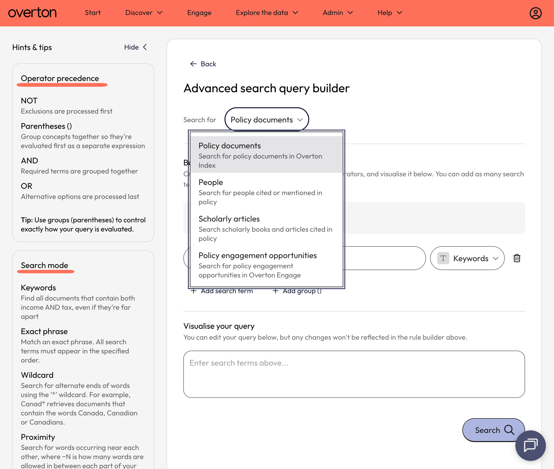
Task: Toggle the Policy documents search-for dropdown
Action: (267, 120)
